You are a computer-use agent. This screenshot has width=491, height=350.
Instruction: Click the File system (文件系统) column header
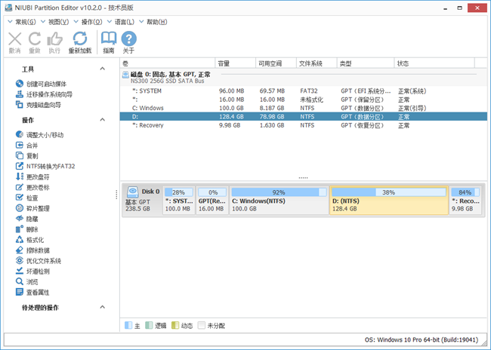coord(317,63)
